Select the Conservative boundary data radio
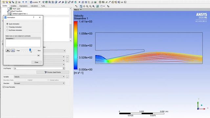Viewport: 210px width, 118px height. (x=48, y=80)
